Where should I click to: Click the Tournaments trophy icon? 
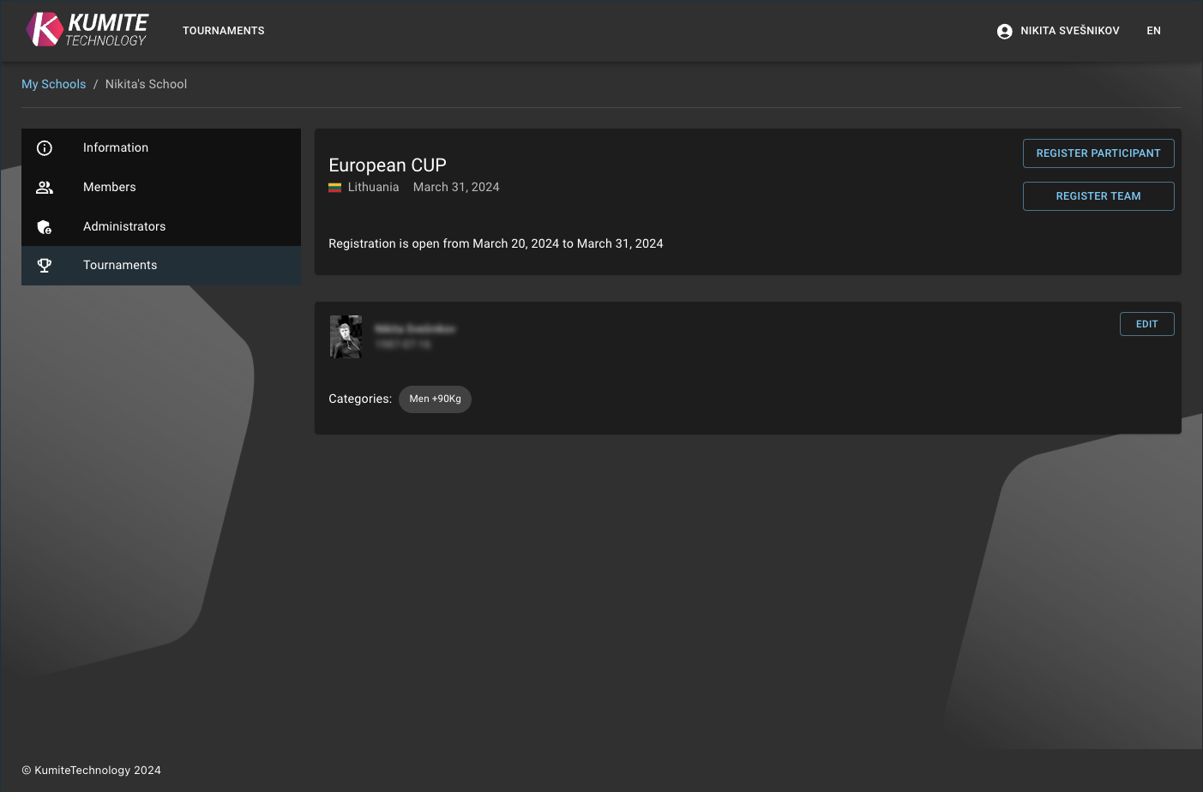click(x=45, y=266)
